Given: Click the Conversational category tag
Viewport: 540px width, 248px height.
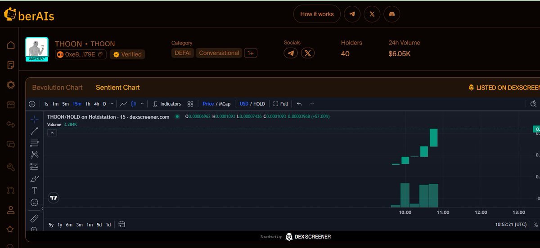Looking at the screenshot, I should 219,53.
